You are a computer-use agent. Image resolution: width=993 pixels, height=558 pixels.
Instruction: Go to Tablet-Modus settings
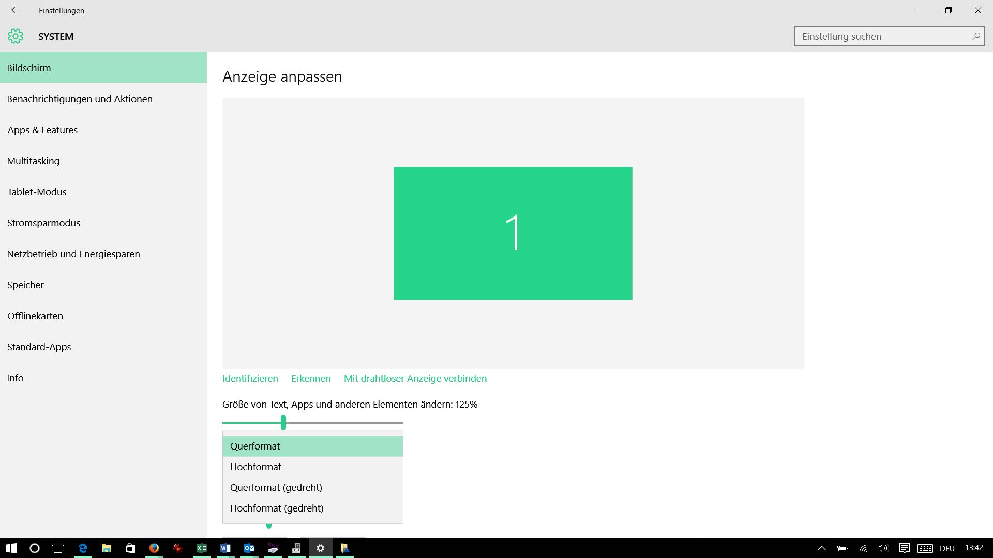point(37,192)
